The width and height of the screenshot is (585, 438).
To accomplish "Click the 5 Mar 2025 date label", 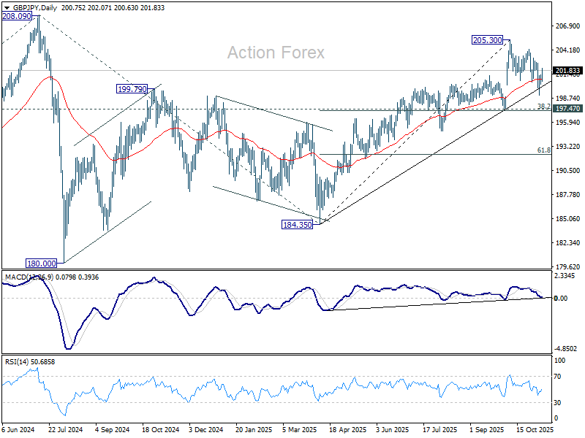I will tap(300, 429).
